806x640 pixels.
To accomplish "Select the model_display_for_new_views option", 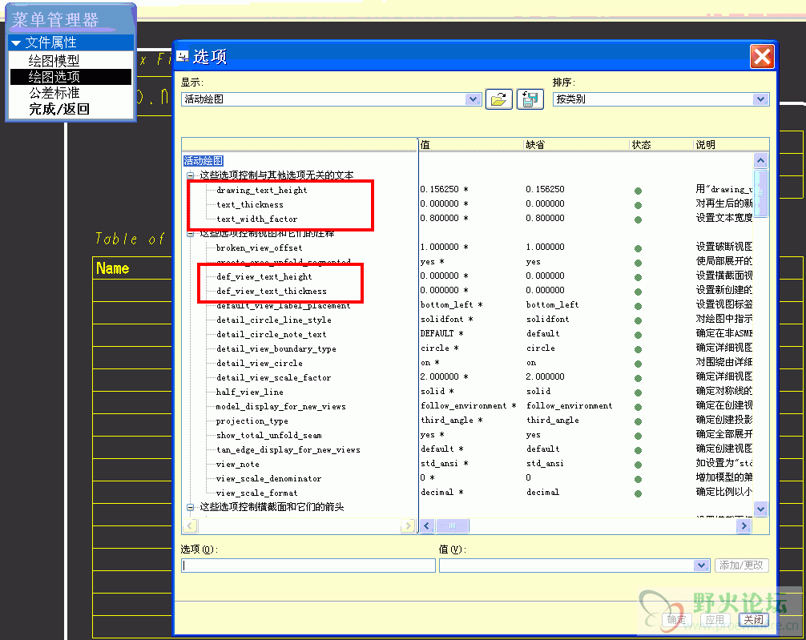I will (x=280, y=407).
